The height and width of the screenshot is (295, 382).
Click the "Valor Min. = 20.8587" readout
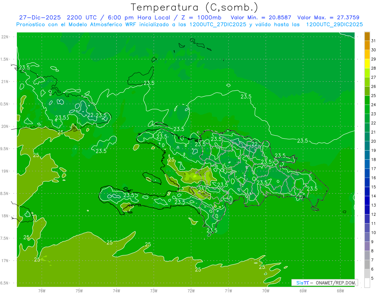click(261, 18)
